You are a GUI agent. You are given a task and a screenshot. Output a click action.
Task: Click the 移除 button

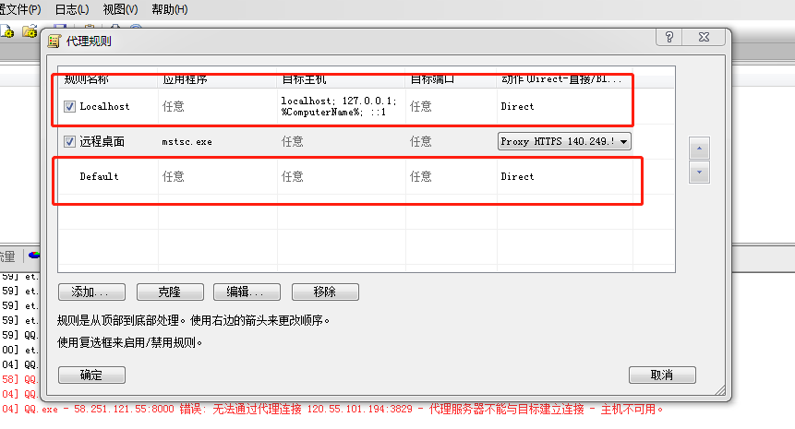[325, 292]
